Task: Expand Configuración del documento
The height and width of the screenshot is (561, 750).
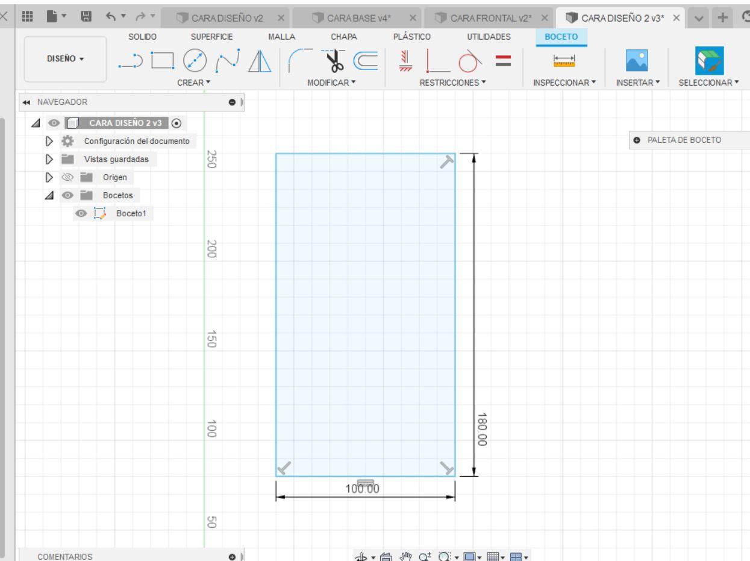Action: [50, 142]
